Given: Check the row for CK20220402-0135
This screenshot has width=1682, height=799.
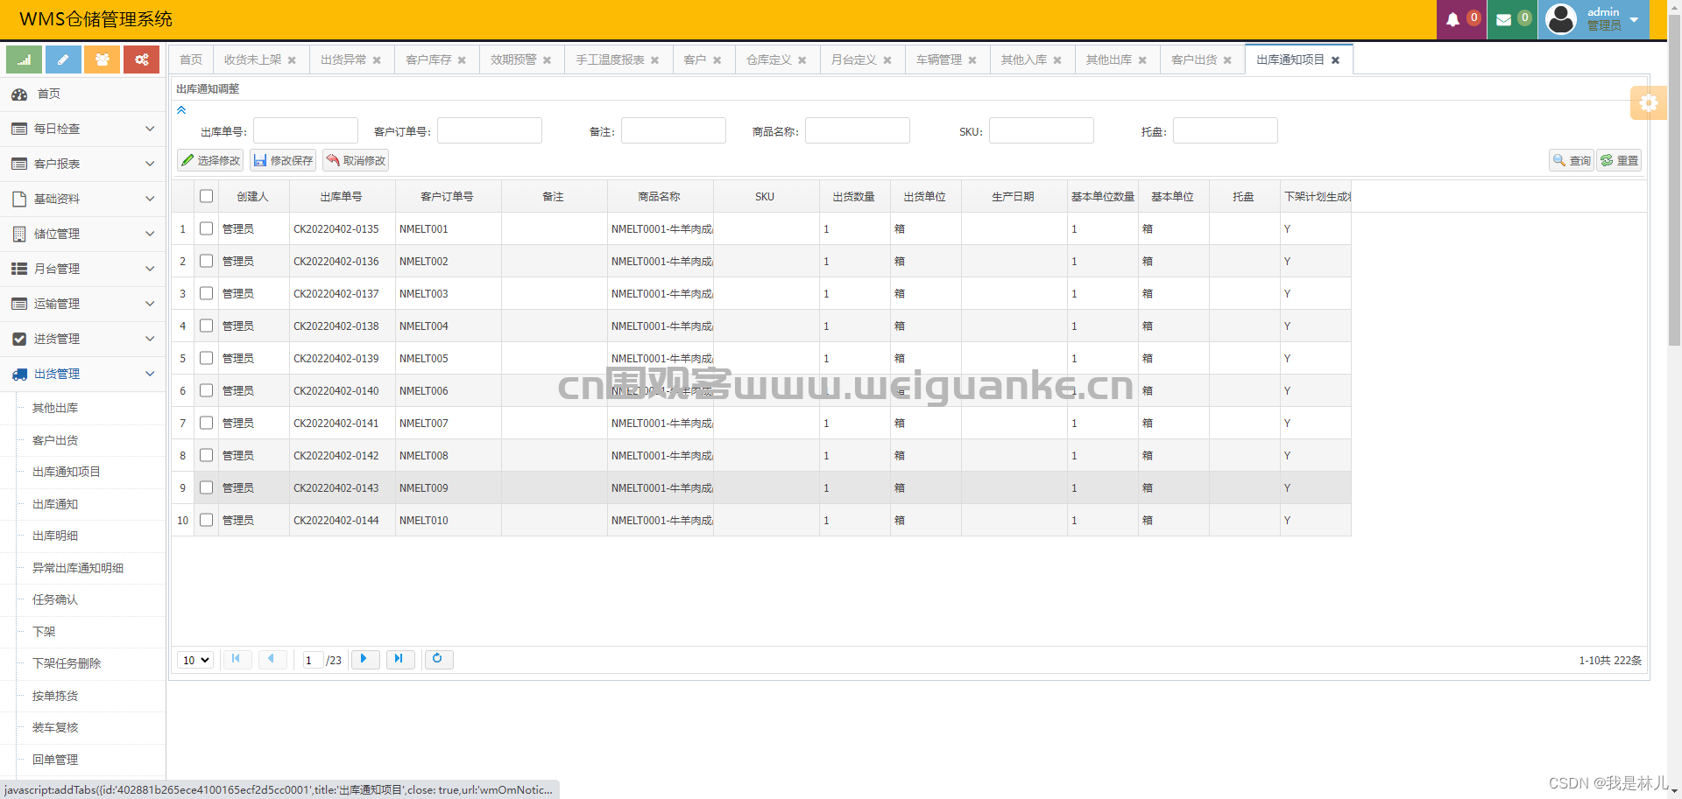Looking at the screenshot, I should click(x=207, y=228).
